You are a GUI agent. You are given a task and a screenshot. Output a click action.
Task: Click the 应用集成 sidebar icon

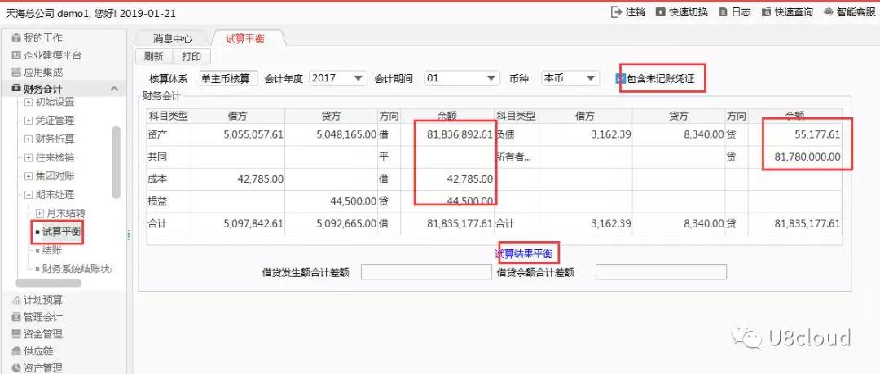pyautogui.click(x=16, y=73)
